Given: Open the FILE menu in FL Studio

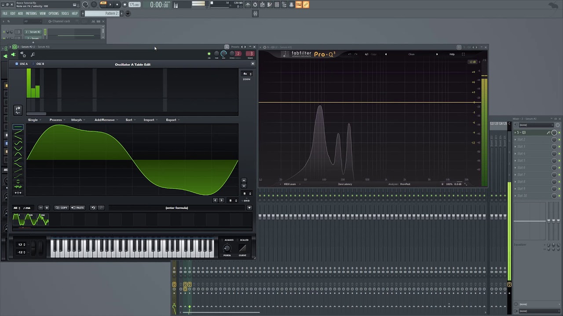Looking at the screenshot, I should click(x=5, y=14).
